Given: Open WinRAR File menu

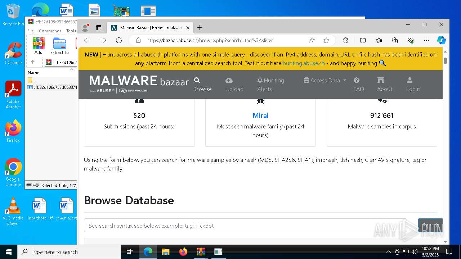Looking at the screenshot, I should click(x=31, y=31).
